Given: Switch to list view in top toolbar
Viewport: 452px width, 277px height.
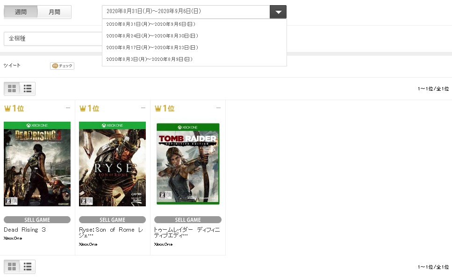Looking at the screenshot, I should 28,88.
